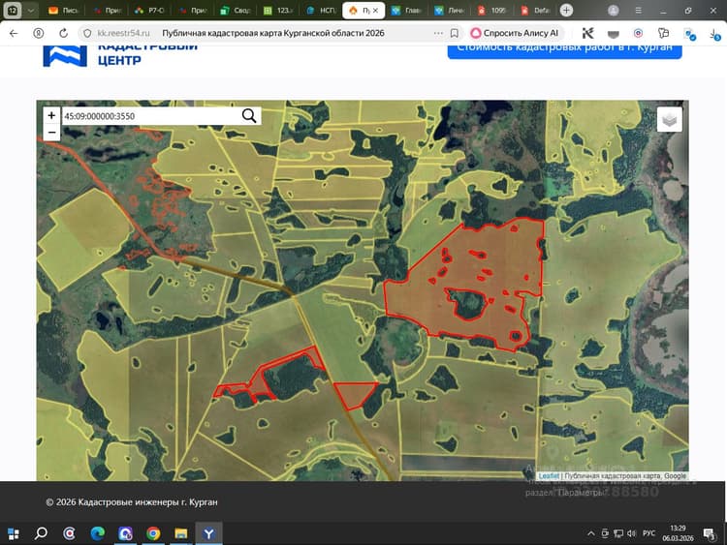Open the Leaflet attribution link
The image size is (727, 545).
(x=549, y=475)
